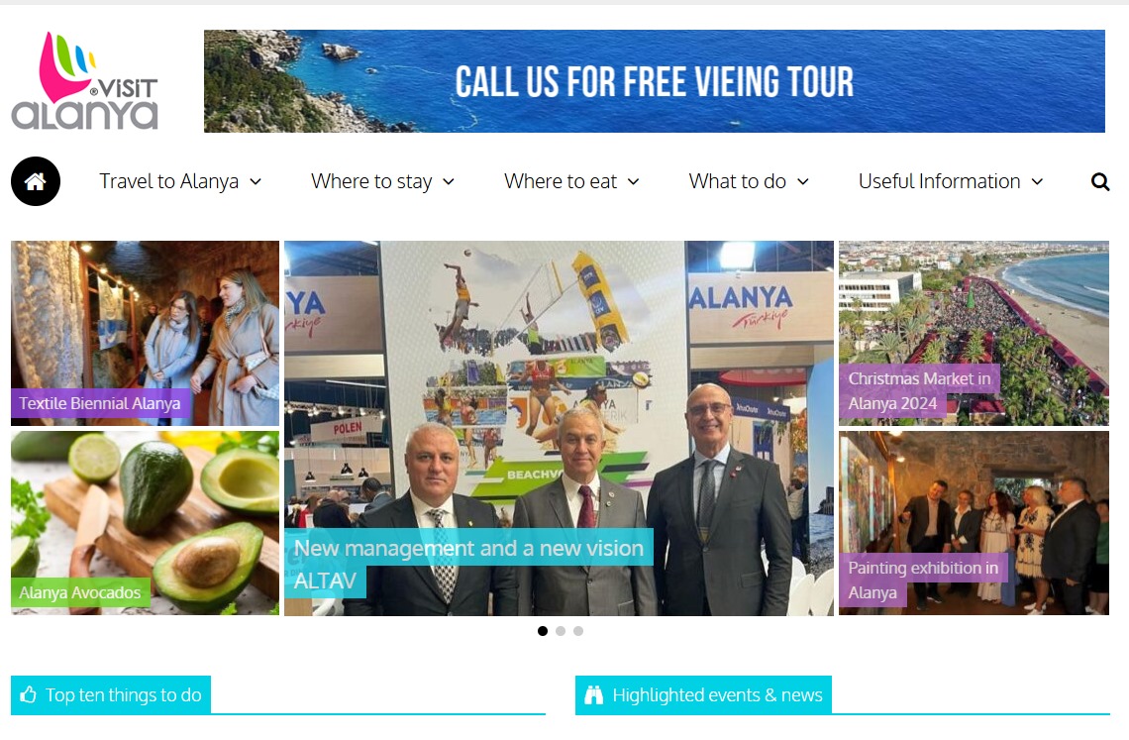The height and width of the screenshot is (740, 1129).
Task: Click the binoculars icon beside Highlighted events
Action: [x=593, y=694]
